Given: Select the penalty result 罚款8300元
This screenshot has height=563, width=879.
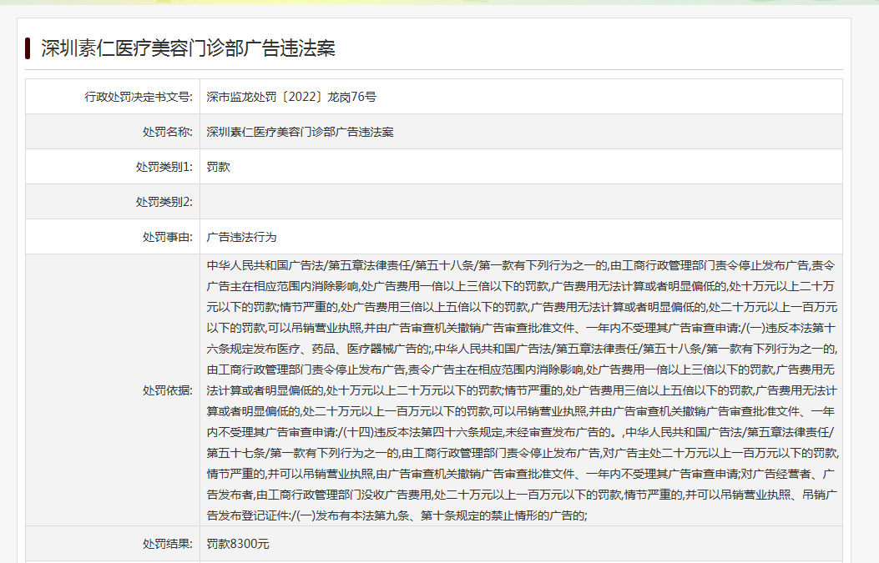Looking at the screenshot, I should click(238, 544).
